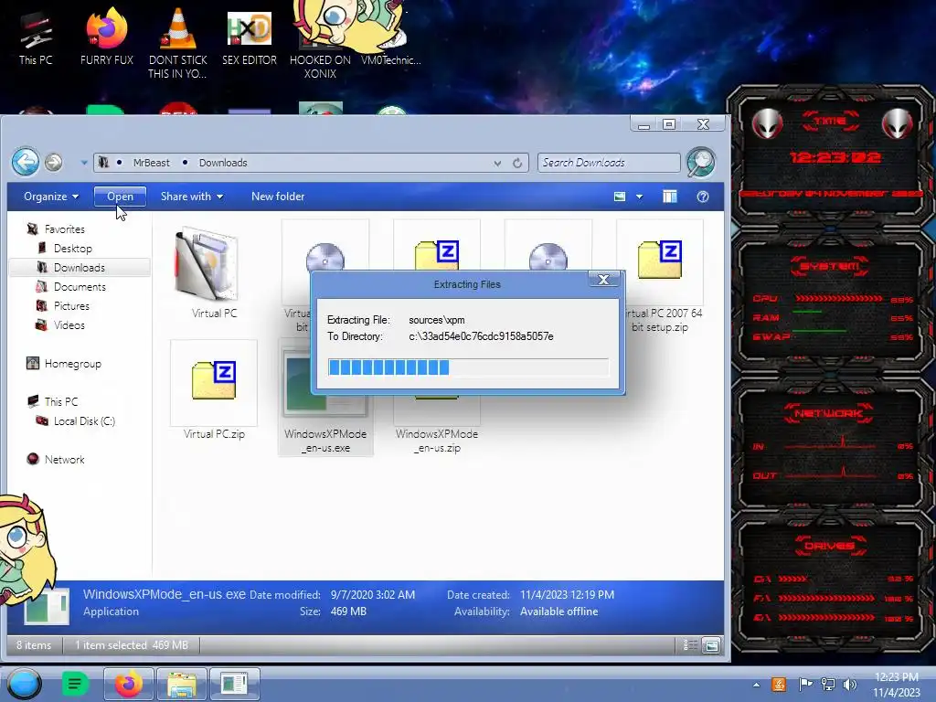Click the magnifier search button

701,163
